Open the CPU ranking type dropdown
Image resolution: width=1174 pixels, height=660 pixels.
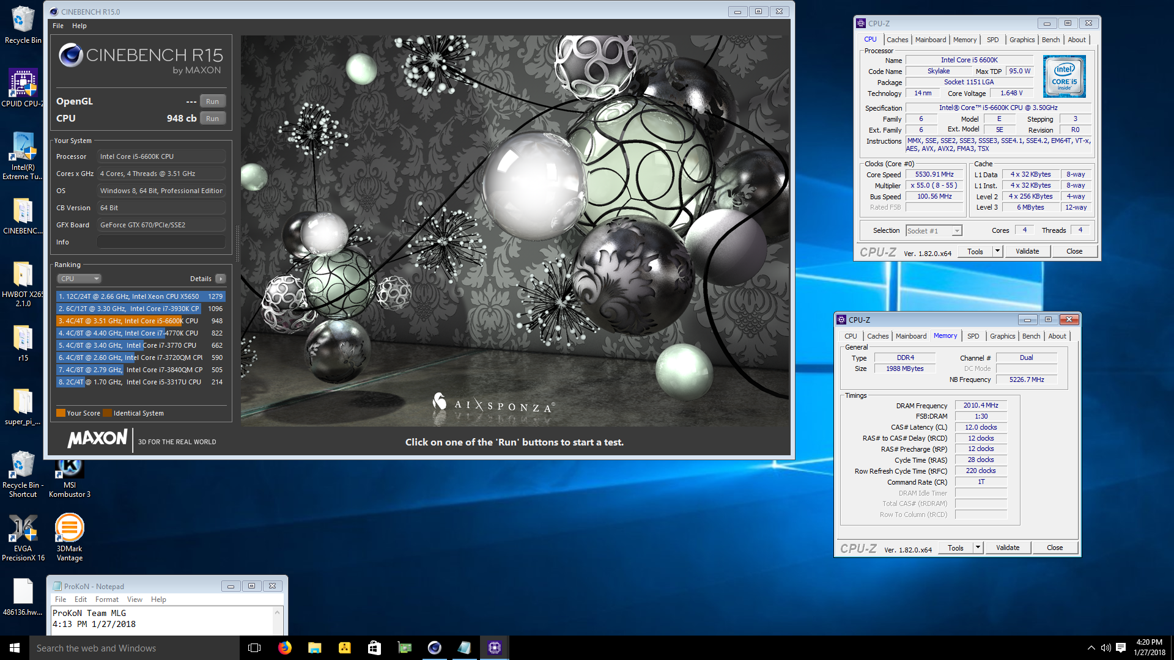tap(79, 279)
